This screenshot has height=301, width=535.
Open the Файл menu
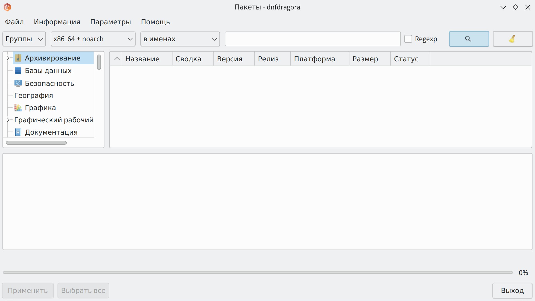tap(14, 22)
